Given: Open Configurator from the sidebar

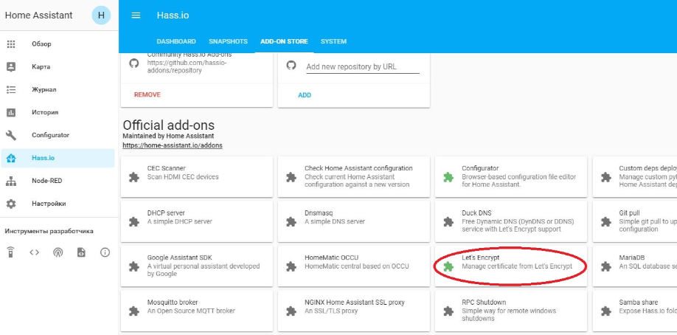Looking at the screenshot, I should 58,135.
